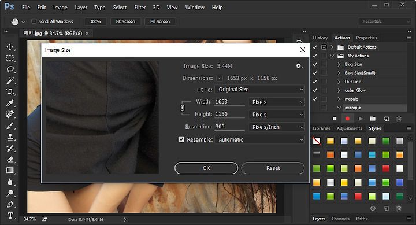Viewport: 416px width, 225px height.
Task: Collapse the example action
Action: (x=339, y=108)
